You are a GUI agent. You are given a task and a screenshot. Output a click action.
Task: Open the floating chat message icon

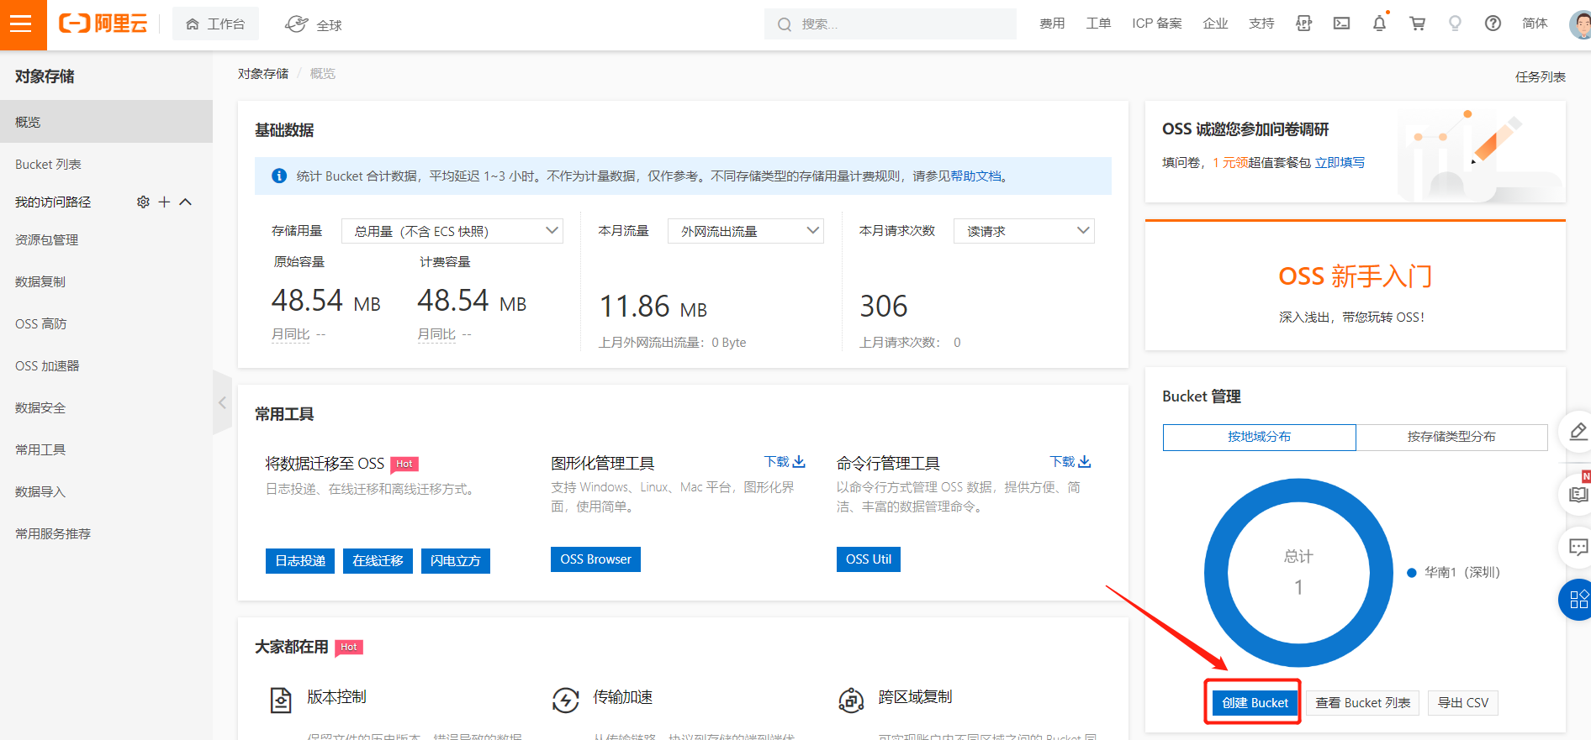1578,547
